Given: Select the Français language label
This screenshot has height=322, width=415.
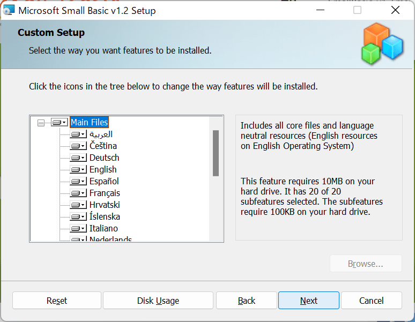Looking at the screenshot, I should (x=105, y=193).
